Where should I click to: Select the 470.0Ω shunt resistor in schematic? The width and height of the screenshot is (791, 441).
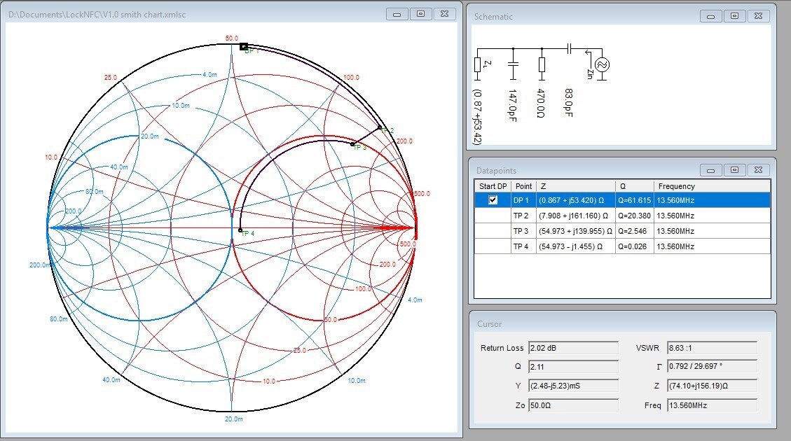[x=542, y=64]
